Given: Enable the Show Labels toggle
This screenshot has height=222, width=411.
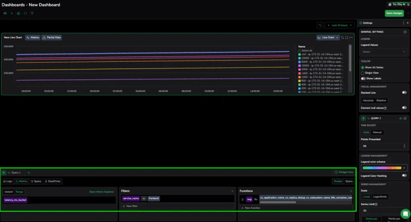Looking at the screenshot, I should (x=363, y=79).
